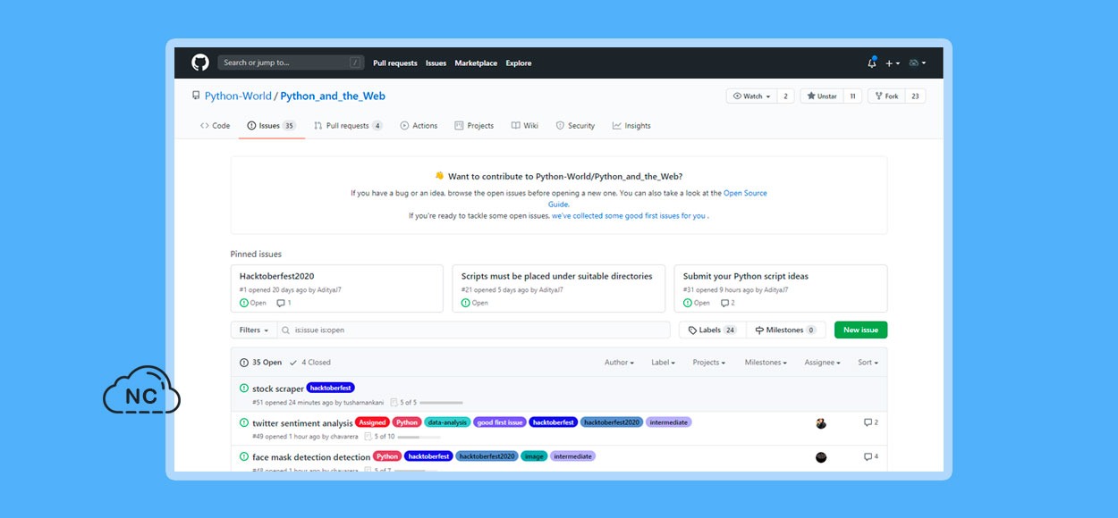
Task: Focus the Search or jump to field
Action: 291,63
